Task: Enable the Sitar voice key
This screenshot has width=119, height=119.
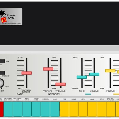Action: coord(101,109)
